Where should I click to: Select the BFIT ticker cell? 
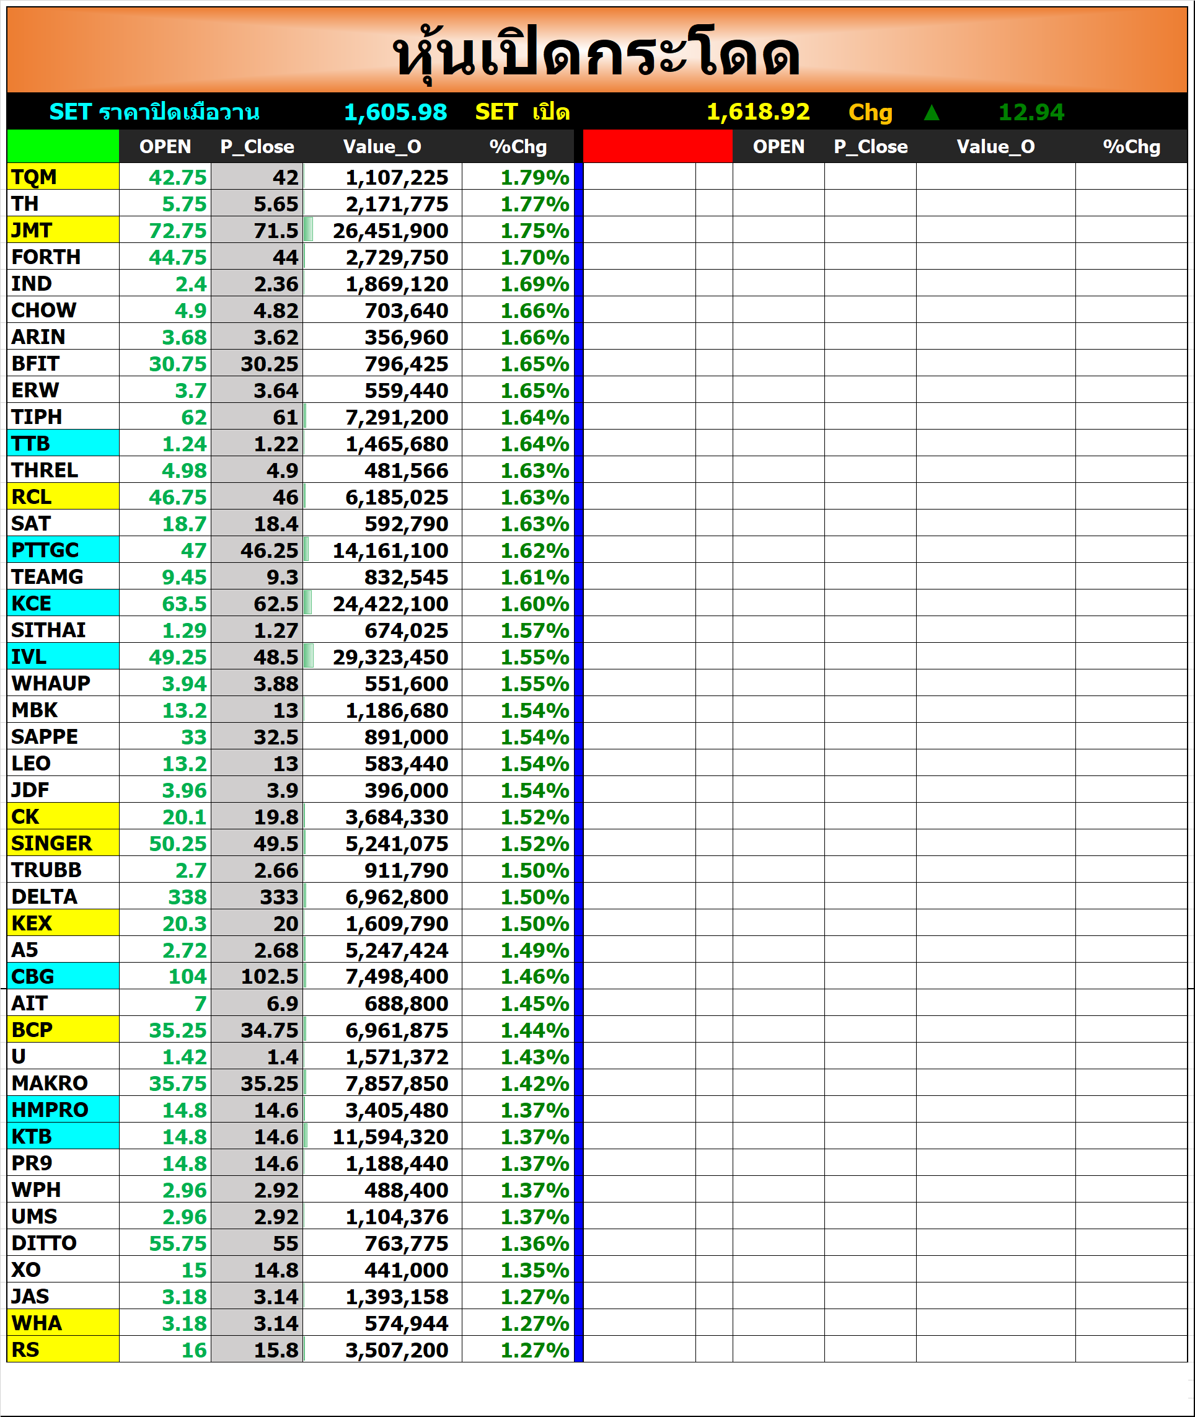[x=63, y=364]
